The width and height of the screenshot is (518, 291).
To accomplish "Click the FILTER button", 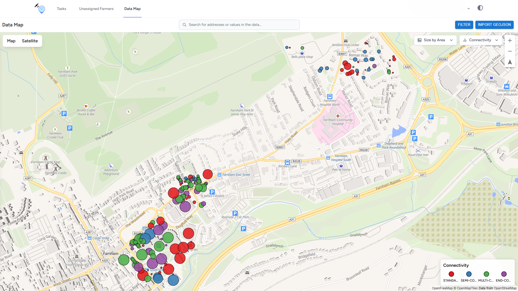I will [x=464, y=25].
